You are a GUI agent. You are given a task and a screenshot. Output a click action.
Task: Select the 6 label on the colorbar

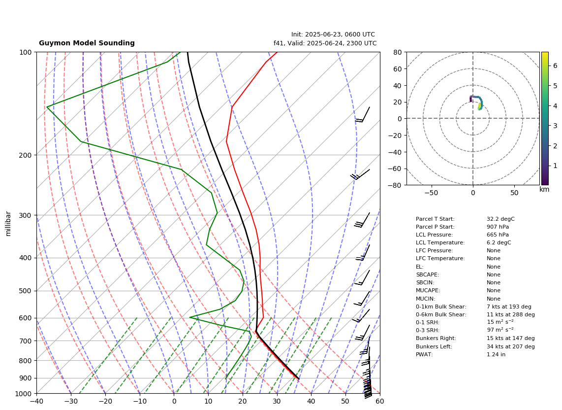(x=555, y=66)
